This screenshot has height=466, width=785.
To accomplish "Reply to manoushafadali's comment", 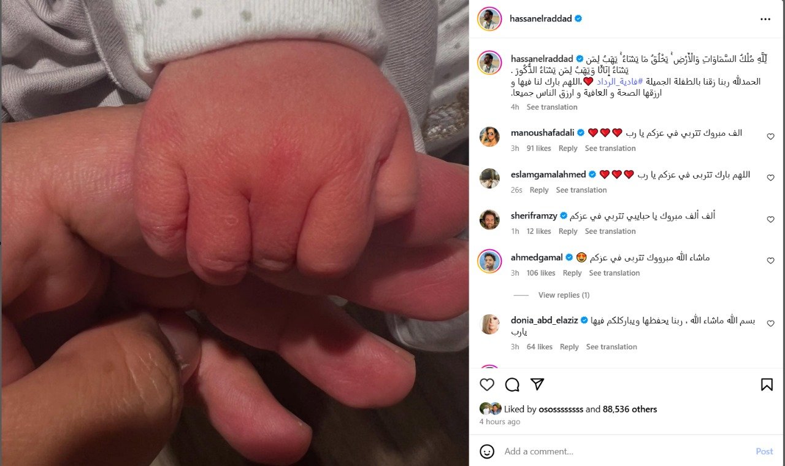I will click(568, 149).
